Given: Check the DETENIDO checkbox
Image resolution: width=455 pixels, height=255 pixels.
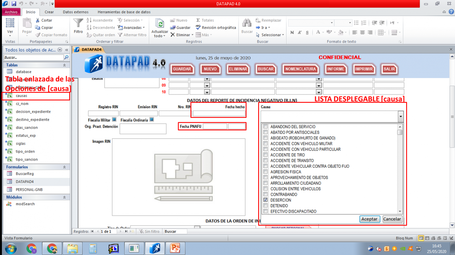Looking at the screenshot, I should 265,206.
